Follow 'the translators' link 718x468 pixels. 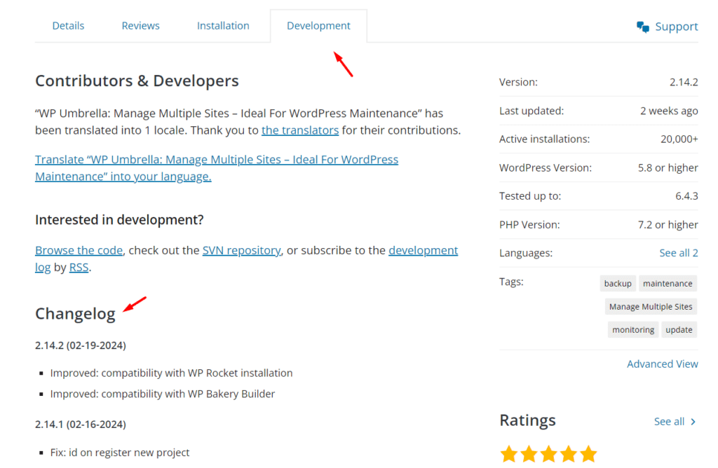tap(300, 130)
